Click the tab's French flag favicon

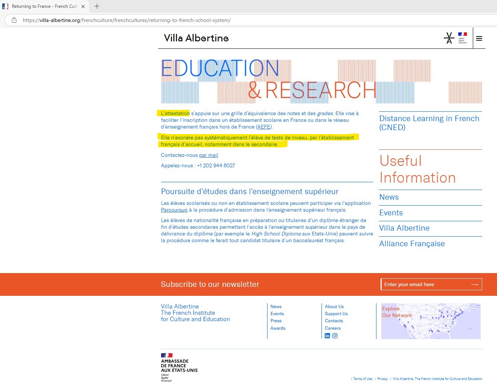coord(5,6)
